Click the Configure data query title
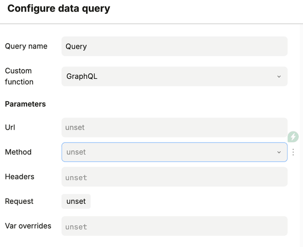The width and height of the screenshot is (303, 247). click(59, 9)
